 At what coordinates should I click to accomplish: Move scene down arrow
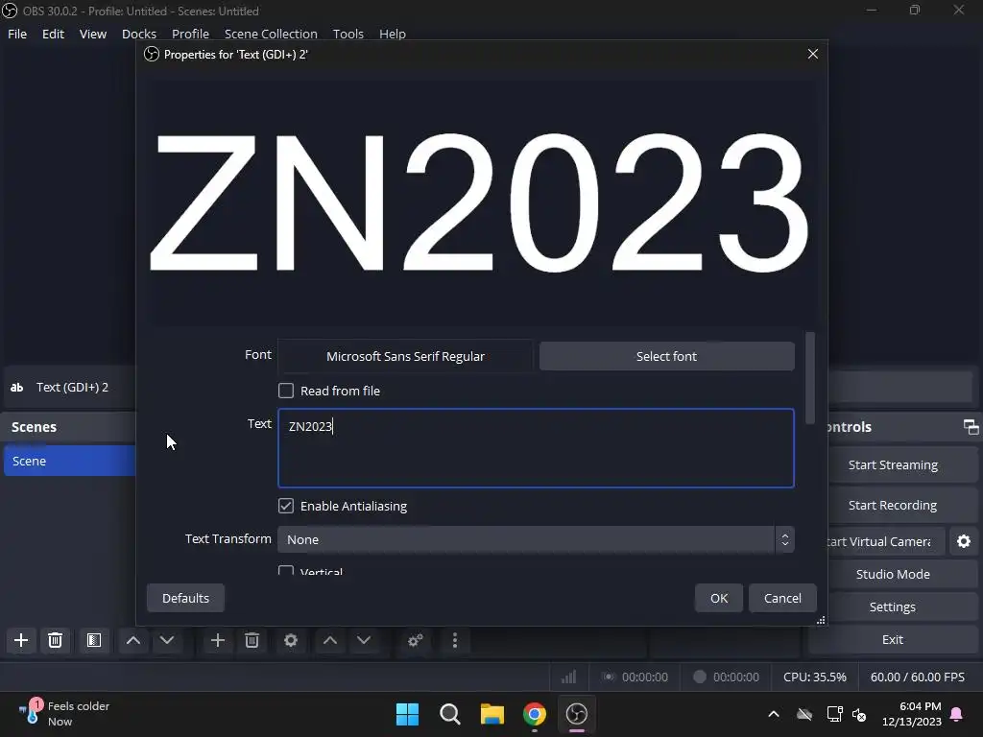167,640
